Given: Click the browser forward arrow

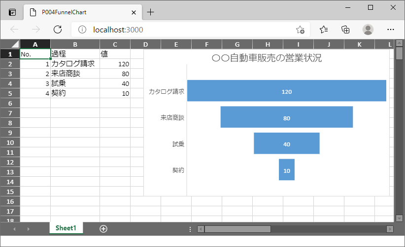Looking at the screenshot, I should click(36, 29).
